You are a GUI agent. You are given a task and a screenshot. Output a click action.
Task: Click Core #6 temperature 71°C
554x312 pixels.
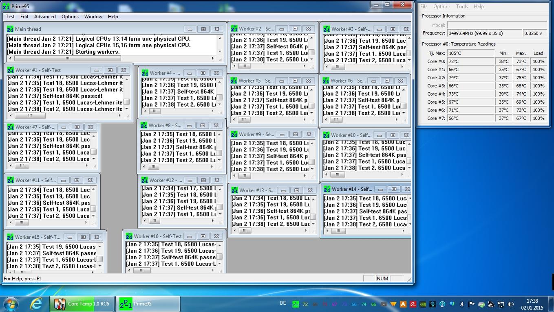click(x=471, y=110)
